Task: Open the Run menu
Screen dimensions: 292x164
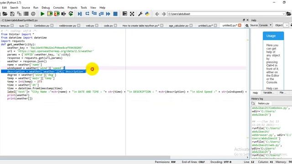Action: (36, 8)
